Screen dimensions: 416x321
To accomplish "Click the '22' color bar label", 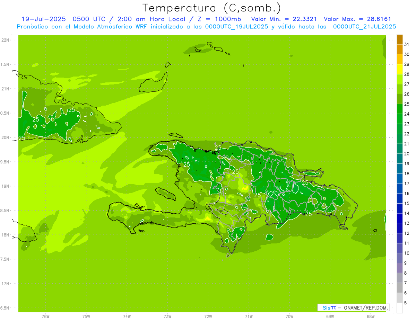I will coord(407,134).
